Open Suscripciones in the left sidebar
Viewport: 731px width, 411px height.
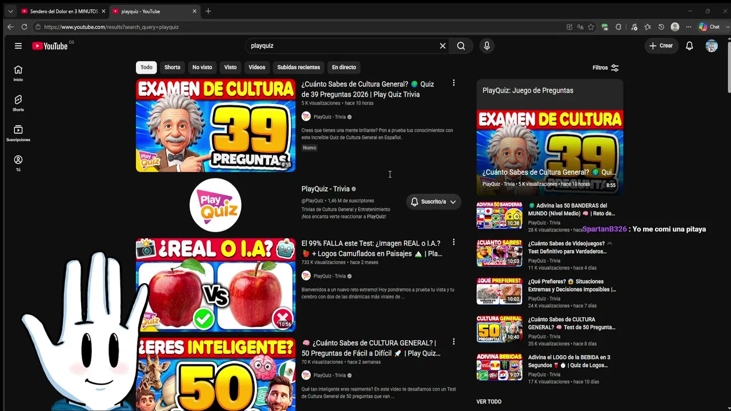tap(18, 134)
